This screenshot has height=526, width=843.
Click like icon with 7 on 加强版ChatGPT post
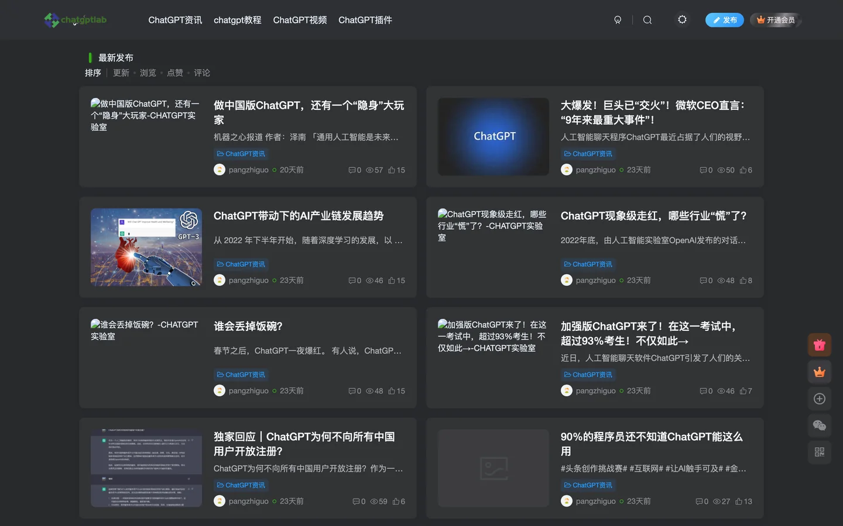[x=743, y=391]
